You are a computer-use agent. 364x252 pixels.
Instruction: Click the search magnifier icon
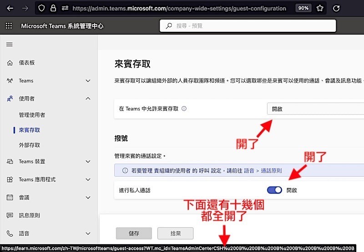click(x=169, y=26)
